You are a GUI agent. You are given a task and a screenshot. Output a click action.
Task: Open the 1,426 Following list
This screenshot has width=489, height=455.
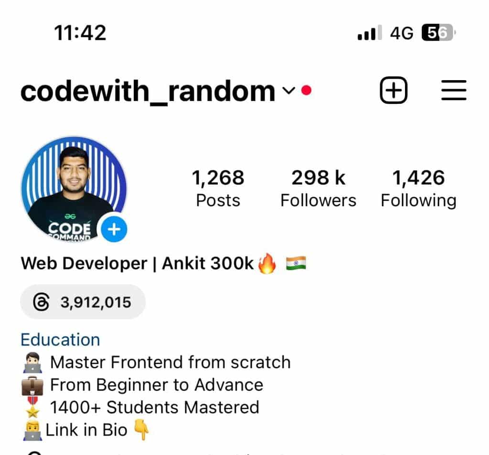click(x=418, y=188)
